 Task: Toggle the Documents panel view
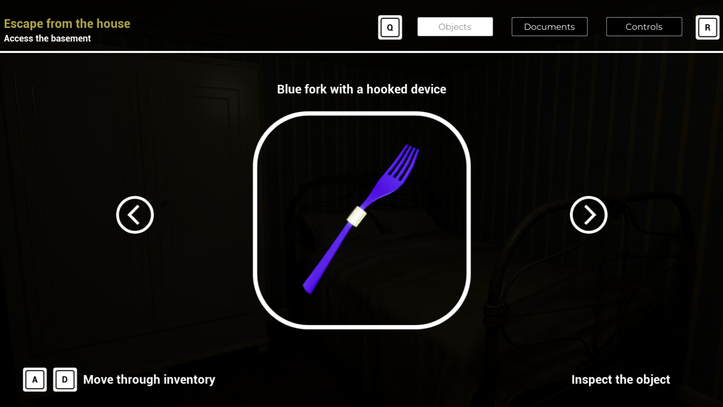(549, 27)
